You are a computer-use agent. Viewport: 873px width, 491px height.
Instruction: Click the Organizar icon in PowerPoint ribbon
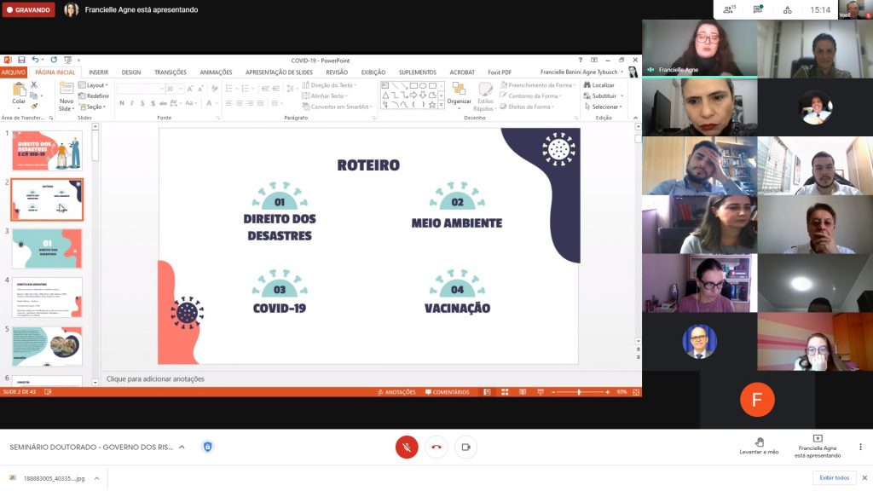click(459, 94)
